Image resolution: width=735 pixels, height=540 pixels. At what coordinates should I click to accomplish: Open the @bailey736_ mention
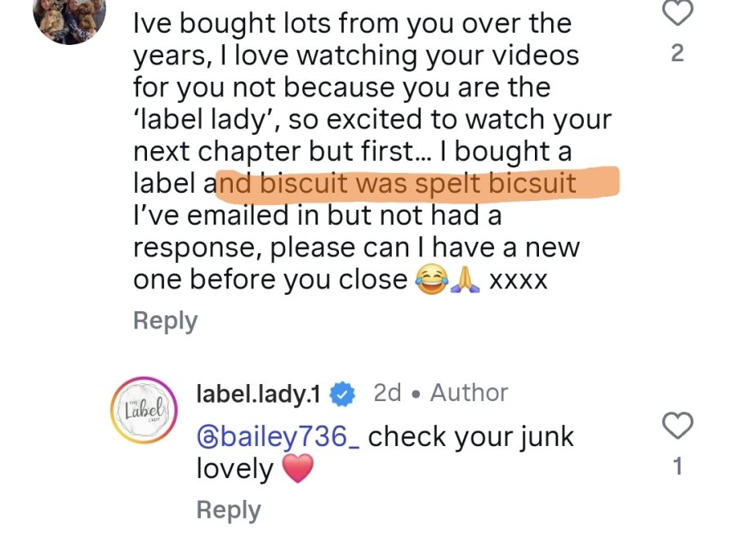(278, 437)
